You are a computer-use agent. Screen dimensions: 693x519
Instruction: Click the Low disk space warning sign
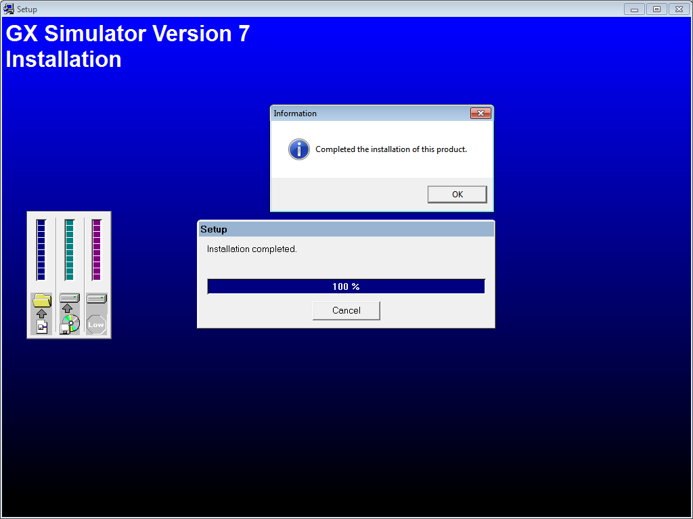tap(96, 325)
